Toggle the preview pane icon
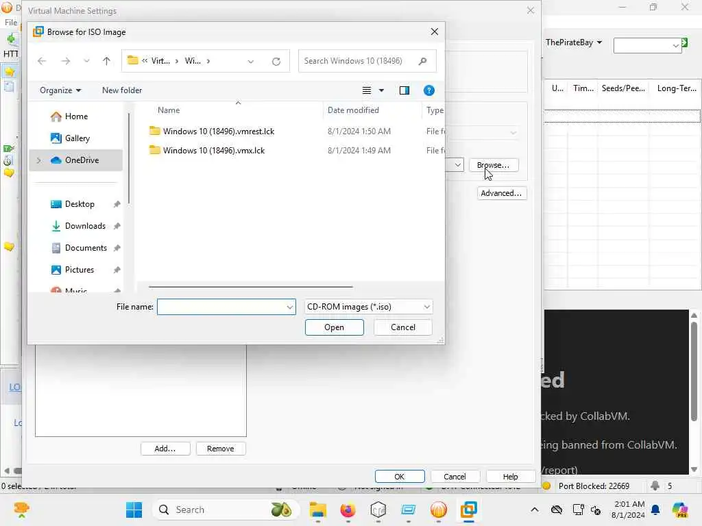 (x=404, y=90)
